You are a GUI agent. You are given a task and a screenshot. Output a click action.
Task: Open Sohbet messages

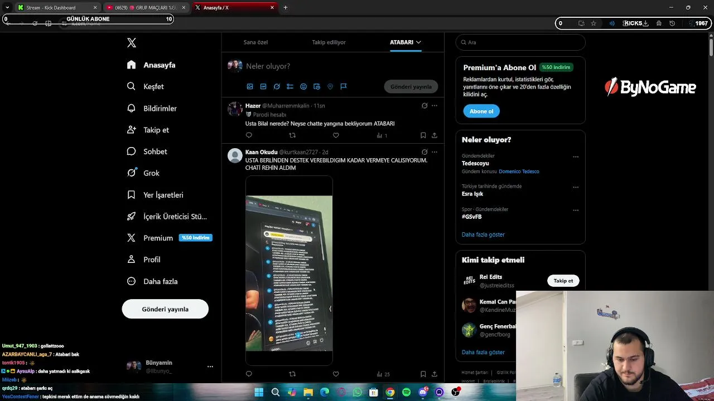[147, 151]
